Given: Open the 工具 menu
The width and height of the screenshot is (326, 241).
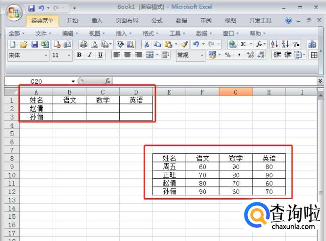Looking at the screenshot, I should (177, 33).
